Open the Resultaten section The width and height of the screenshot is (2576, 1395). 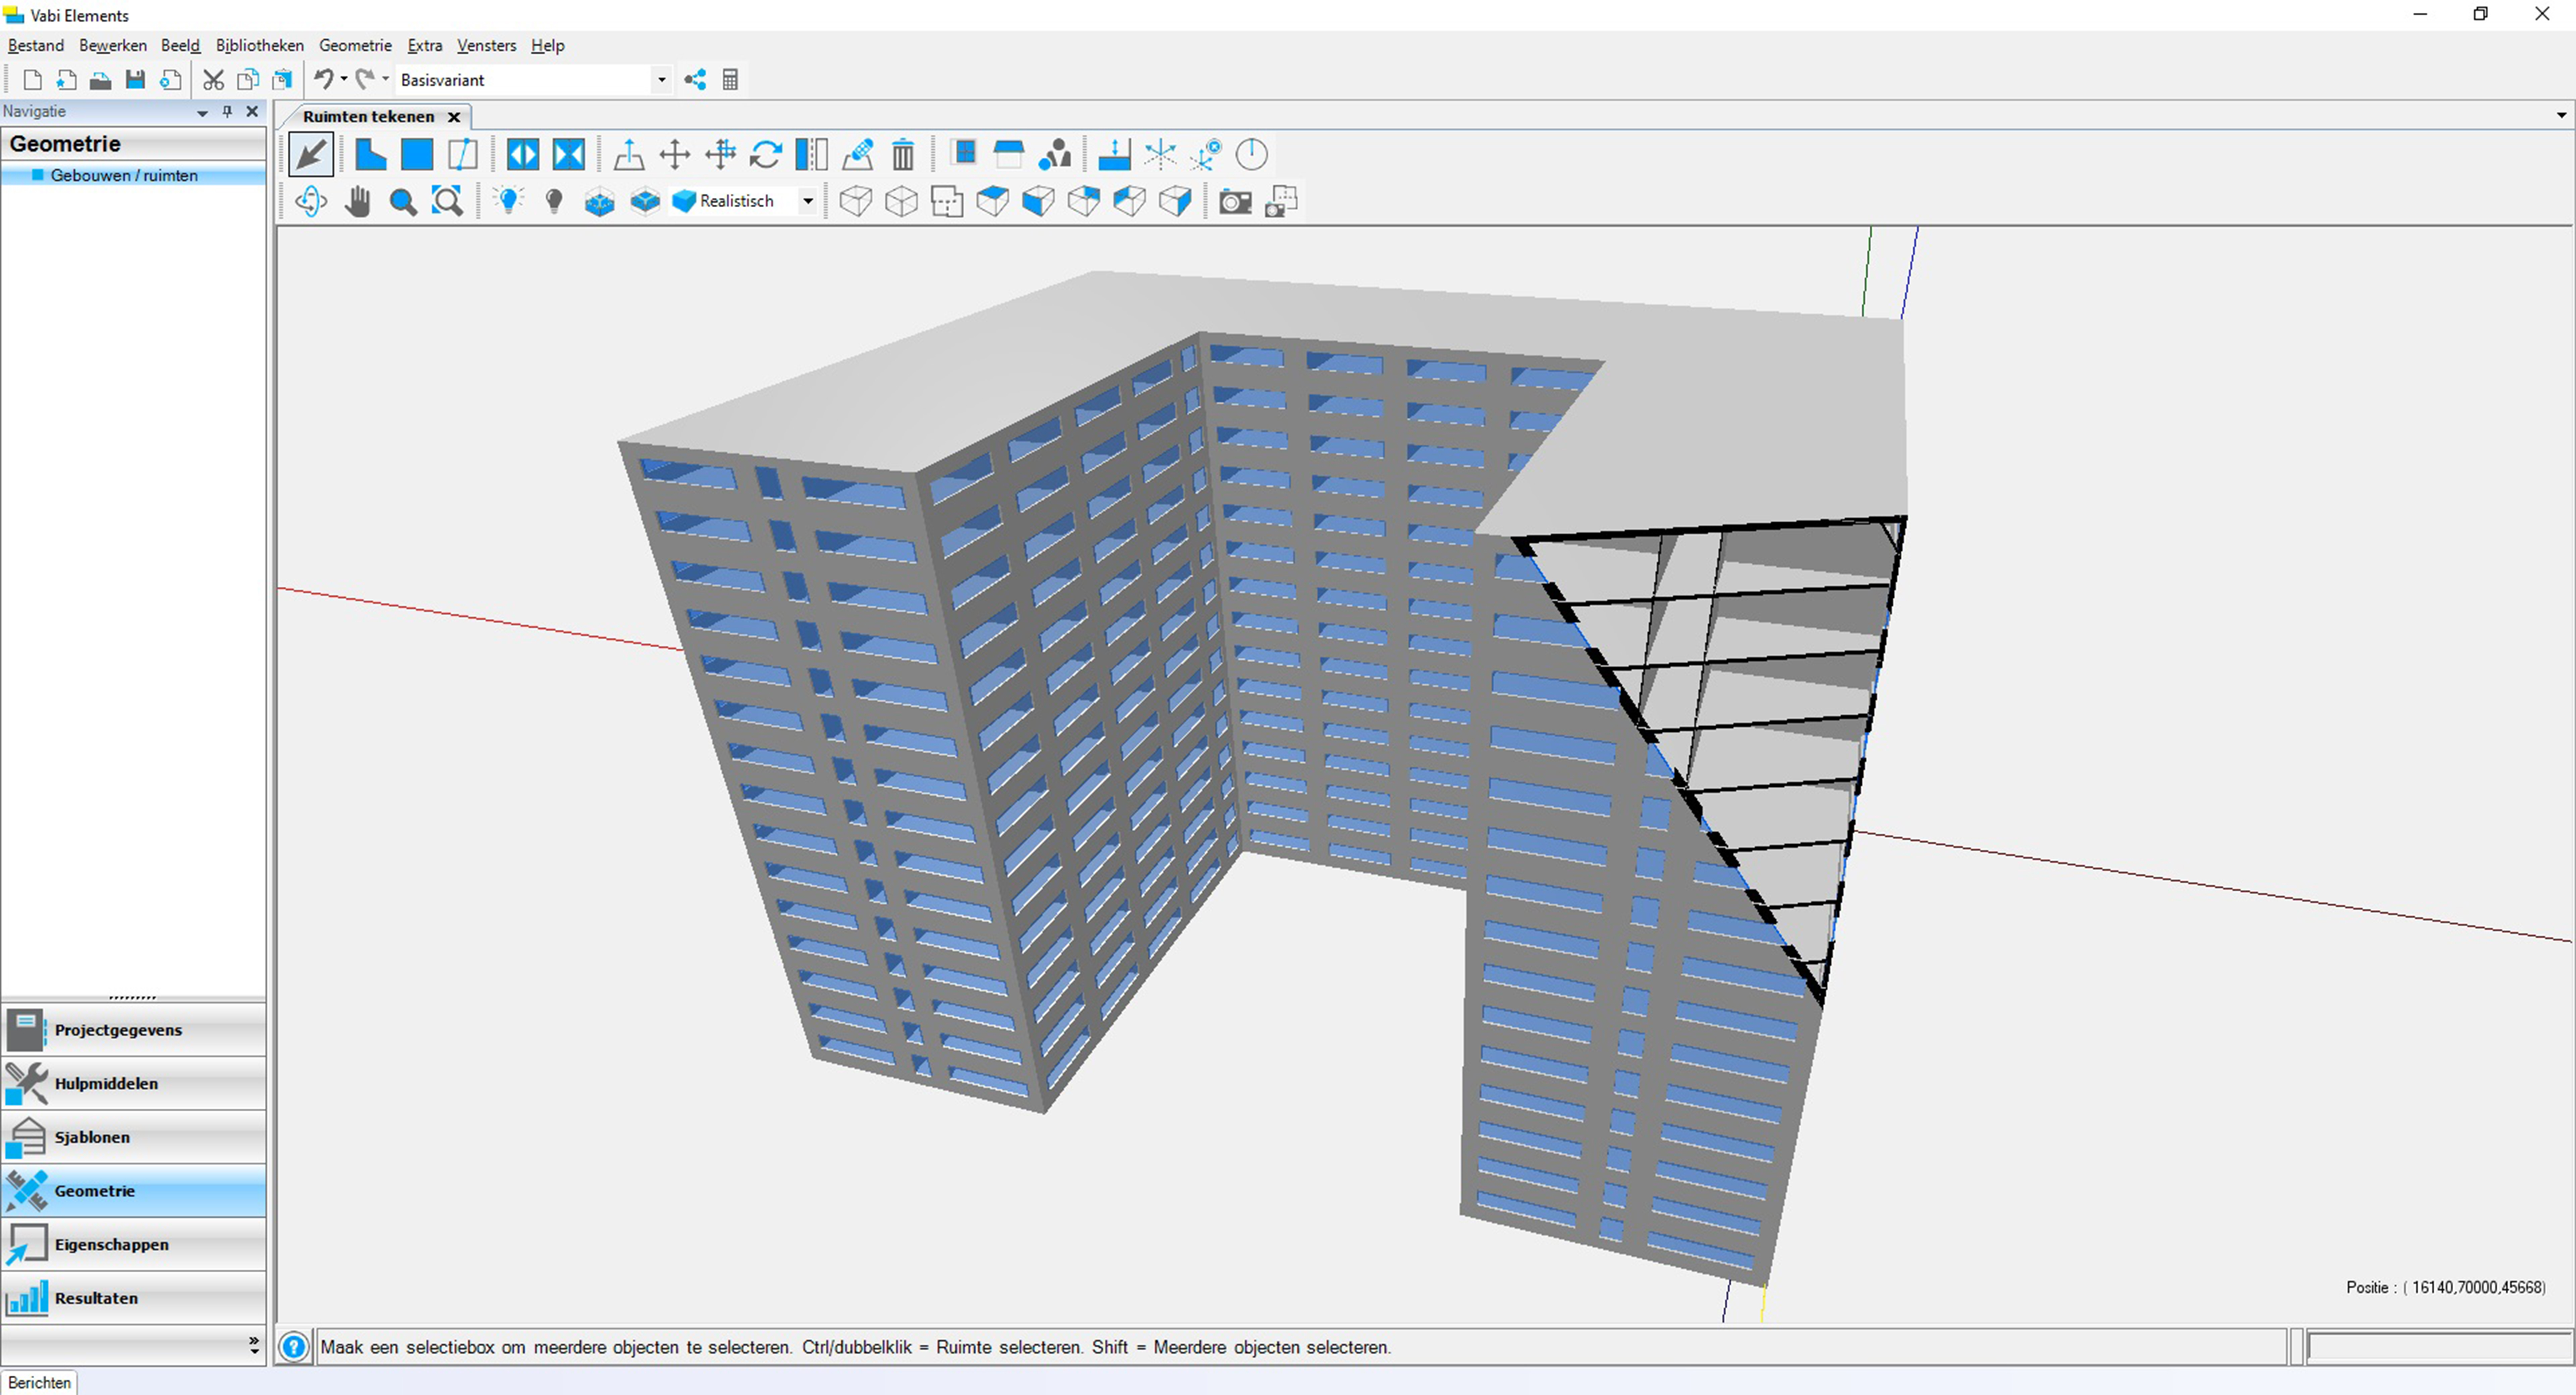[134, 1299]
